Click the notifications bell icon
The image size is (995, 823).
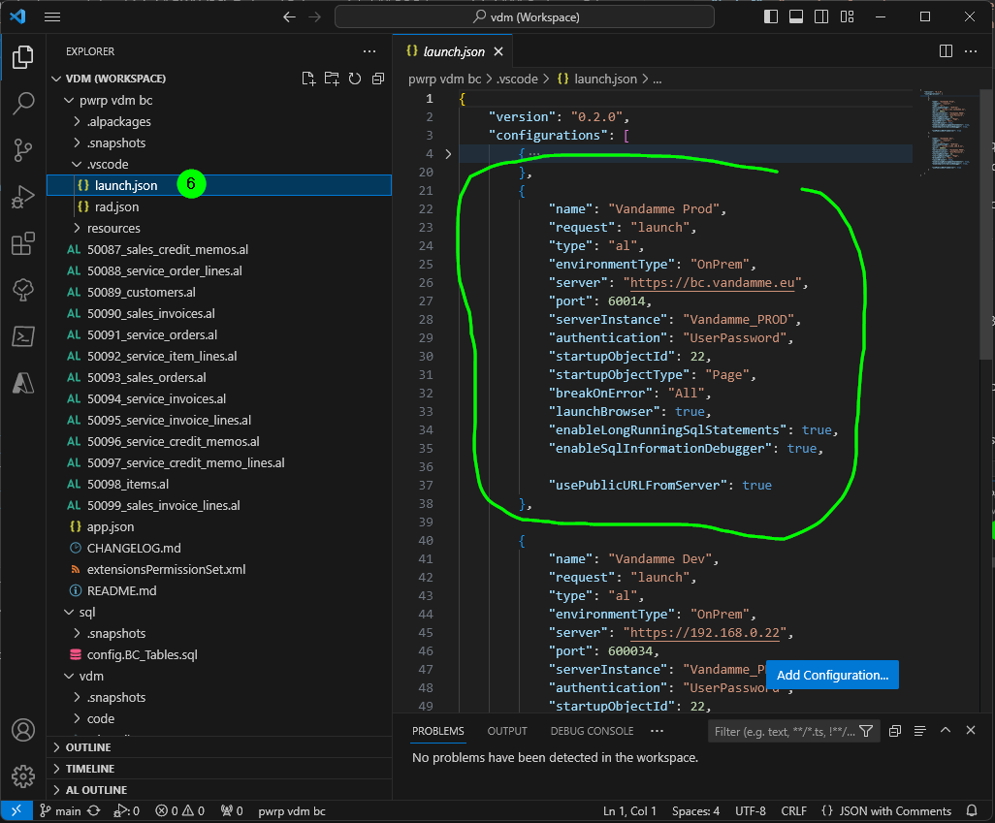click(x=972, y=811)
